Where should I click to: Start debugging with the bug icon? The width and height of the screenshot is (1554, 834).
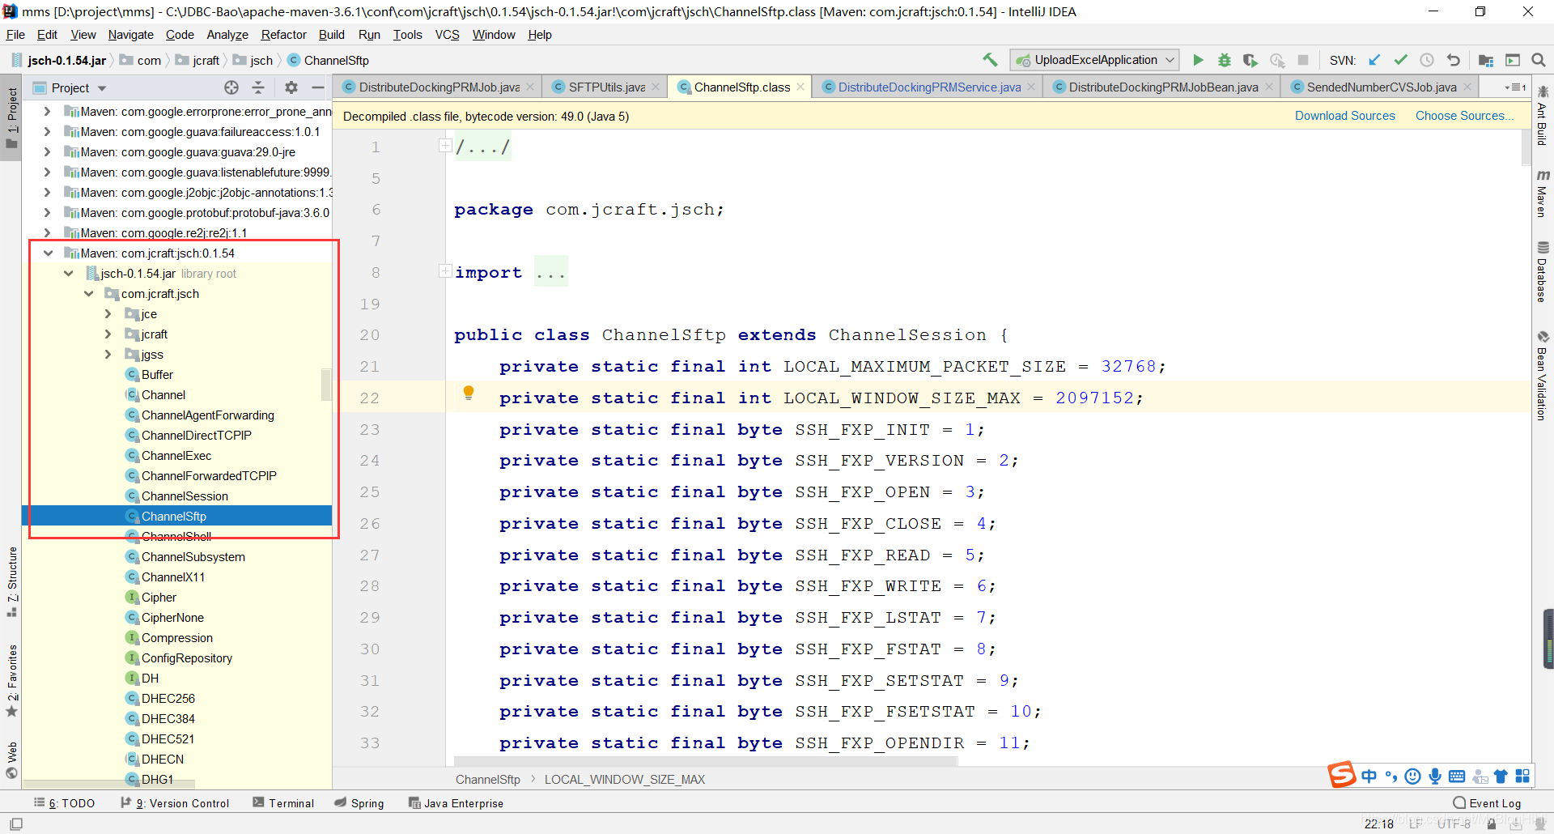[1224, 60]
